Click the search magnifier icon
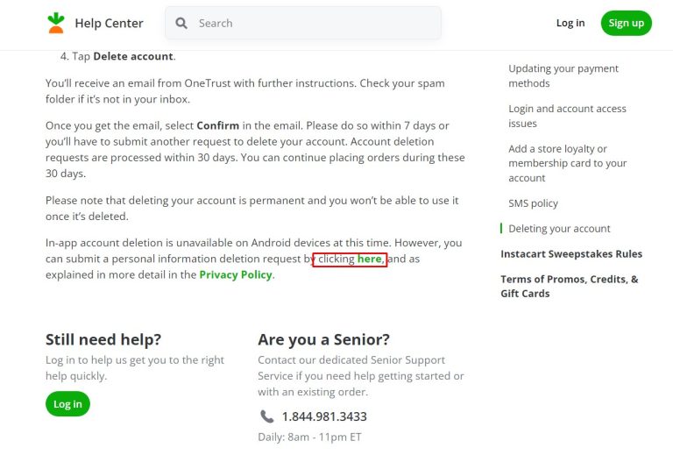The height and width of the screenshot is (455, 673). click(x=181, y=23)
